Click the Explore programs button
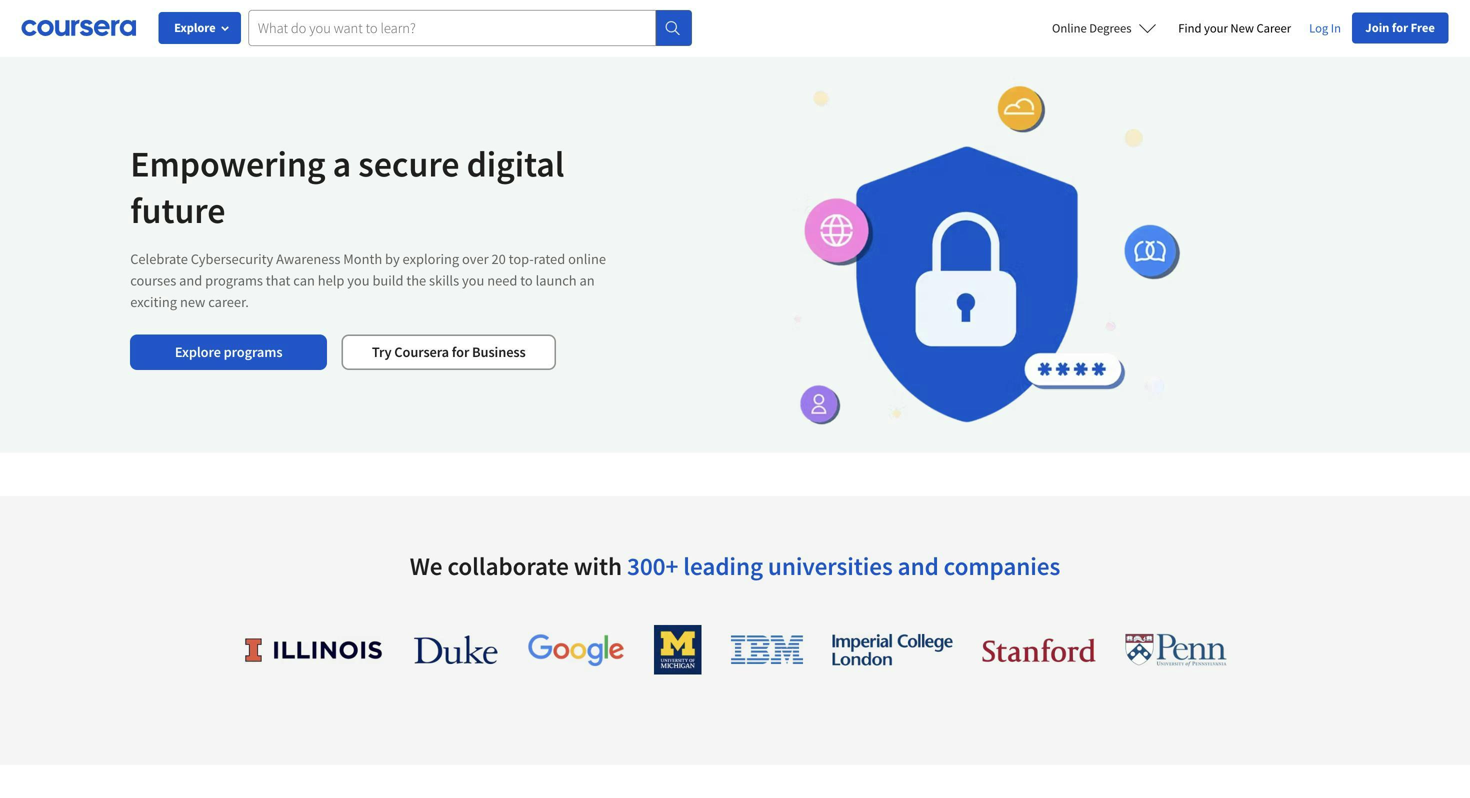This screenshot has height=798, width=1470. click(x=228, y=352)
